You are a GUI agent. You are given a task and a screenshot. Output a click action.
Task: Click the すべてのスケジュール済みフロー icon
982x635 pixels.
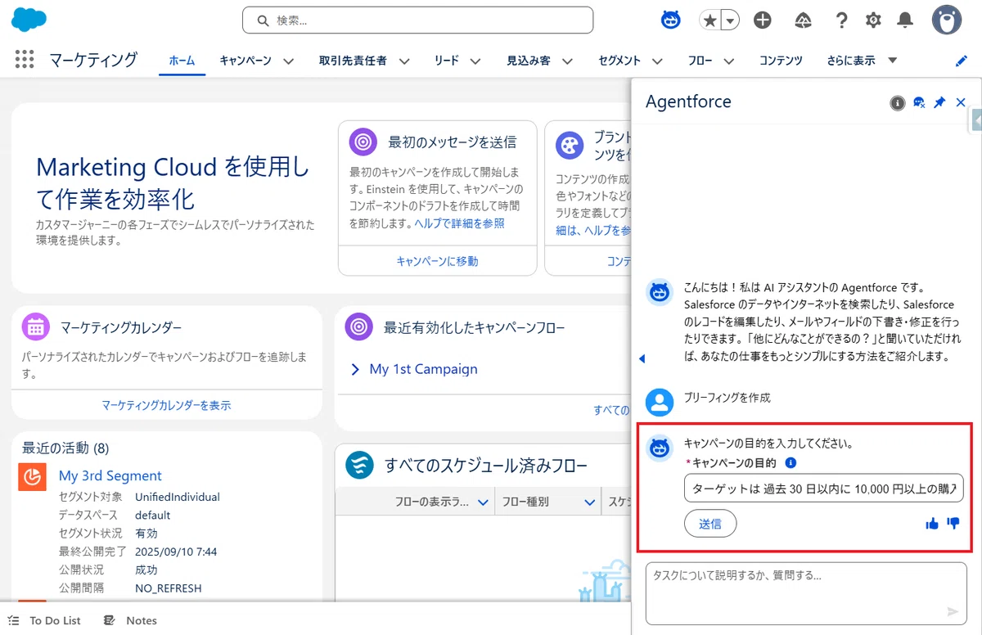(x=359, y=465)
